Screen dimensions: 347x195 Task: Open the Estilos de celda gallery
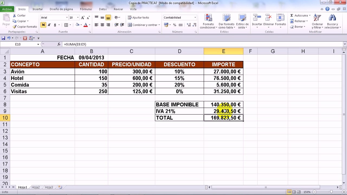(x=242, y=21)
